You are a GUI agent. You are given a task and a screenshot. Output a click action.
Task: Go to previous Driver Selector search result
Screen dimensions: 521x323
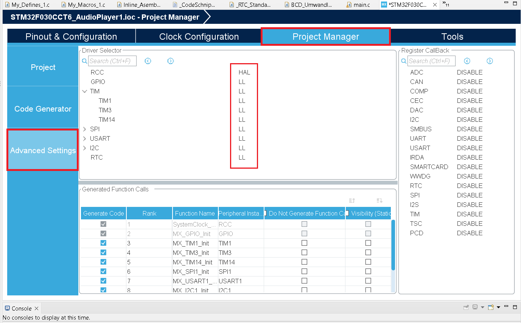point(148,61)
